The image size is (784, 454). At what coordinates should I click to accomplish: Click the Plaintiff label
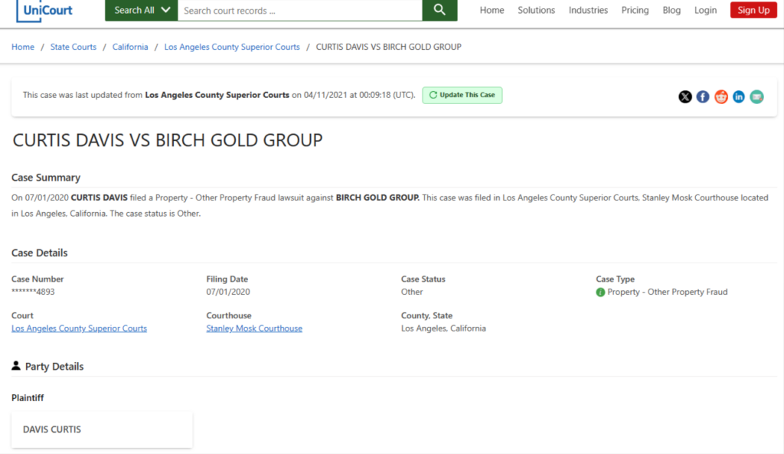pyautogui.click(x=28, y=398)
